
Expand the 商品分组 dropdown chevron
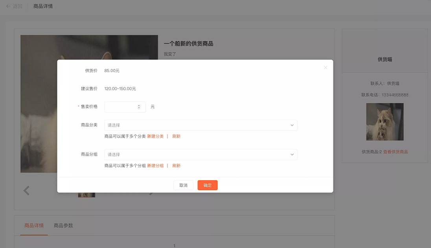(292, 155)
